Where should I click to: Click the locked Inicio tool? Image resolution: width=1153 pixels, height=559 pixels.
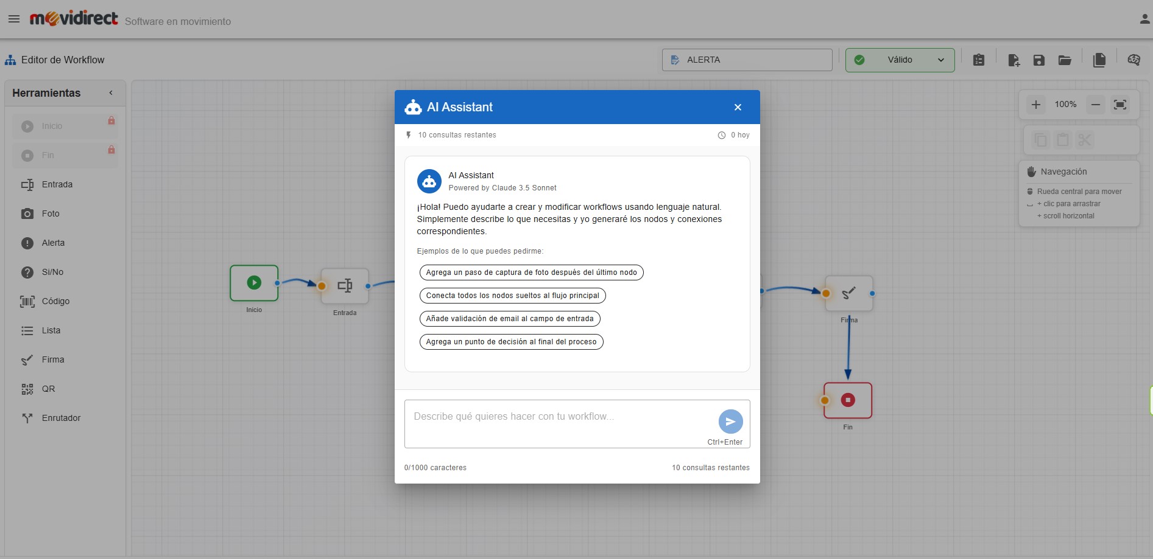tap(65, 126)
